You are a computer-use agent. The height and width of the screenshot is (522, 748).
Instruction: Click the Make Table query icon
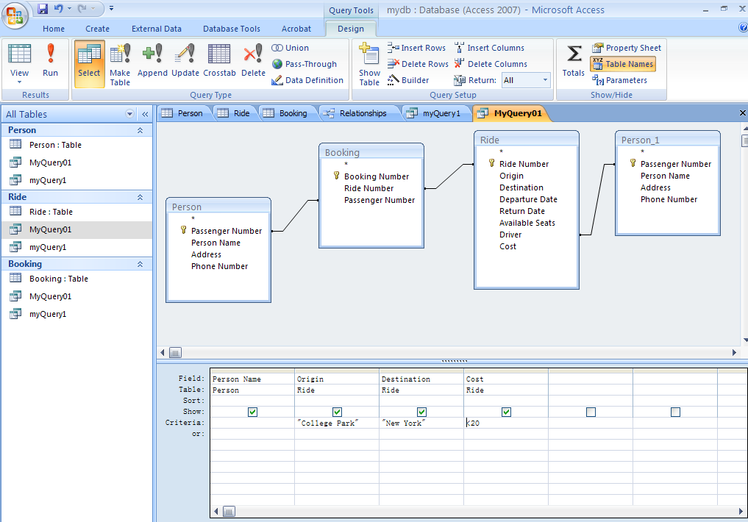click(x=120, y=63)
